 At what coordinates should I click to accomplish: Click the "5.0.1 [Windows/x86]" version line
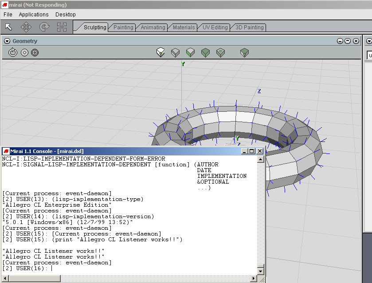pyautogui.click(x=67, y=222)
